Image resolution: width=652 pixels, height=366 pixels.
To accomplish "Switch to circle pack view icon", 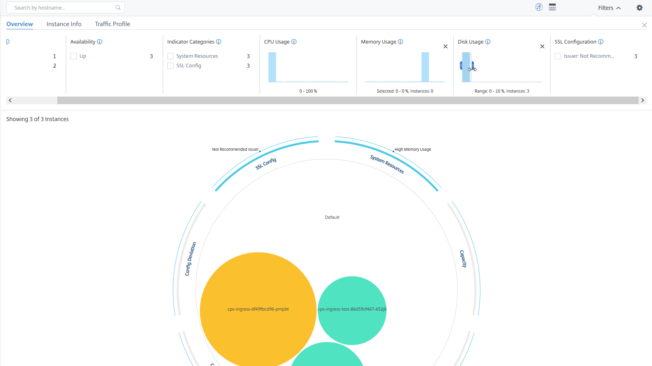I will 539,7.
